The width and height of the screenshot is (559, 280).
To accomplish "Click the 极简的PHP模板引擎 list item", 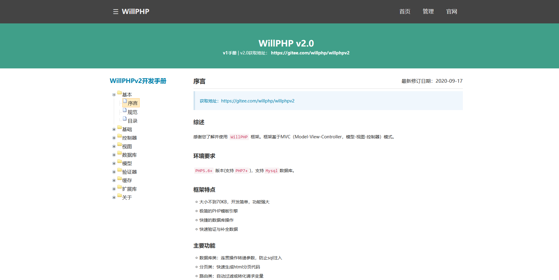I will point(218,211).
